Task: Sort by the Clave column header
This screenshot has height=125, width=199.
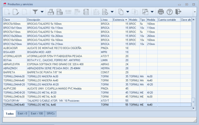Action: tap(15, 20)
